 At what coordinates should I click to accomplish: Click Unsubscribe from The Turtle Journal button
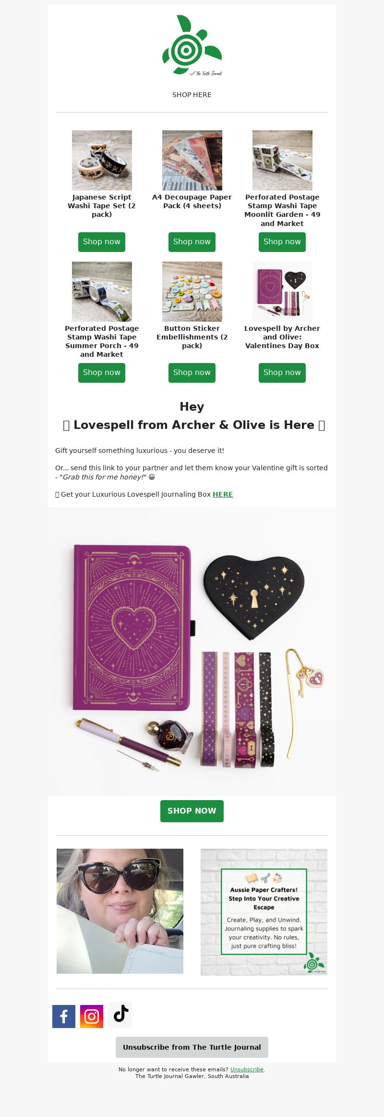tap(192, 1047)
